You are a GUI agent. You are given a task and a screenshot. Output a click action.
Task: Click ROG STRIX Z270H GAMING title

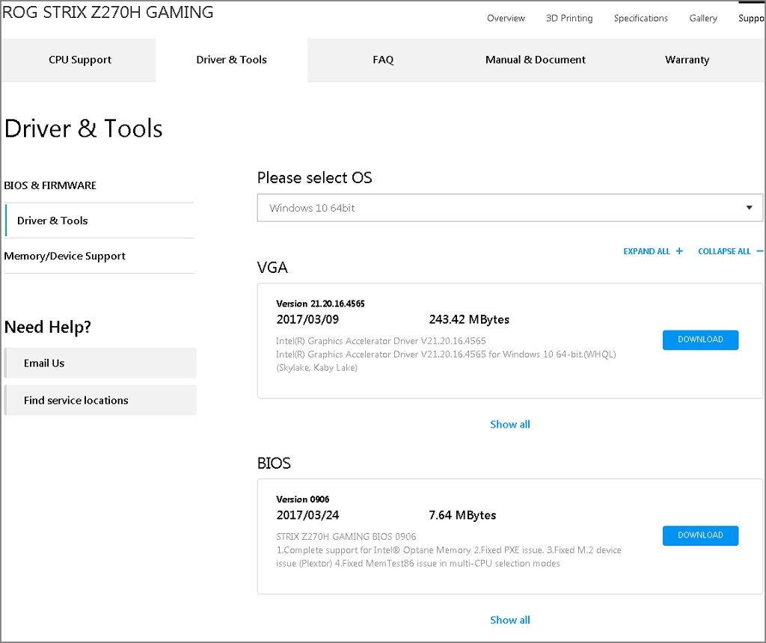pyautogui.click(x=108, y=12)
